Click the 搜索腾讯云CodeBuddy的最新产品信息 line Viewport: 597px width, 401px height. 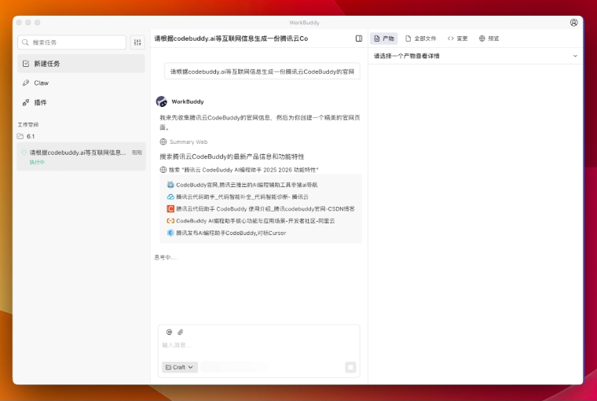point(232,156)
